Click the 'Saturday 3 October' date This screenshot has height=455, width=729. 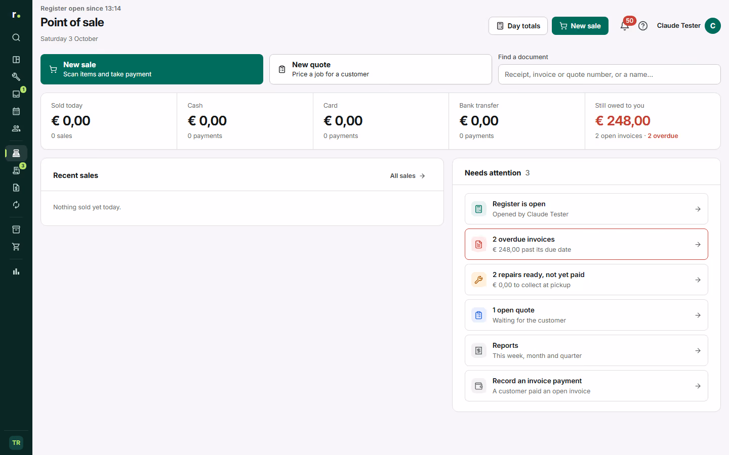pyautogui.click(x=69, y=39)
